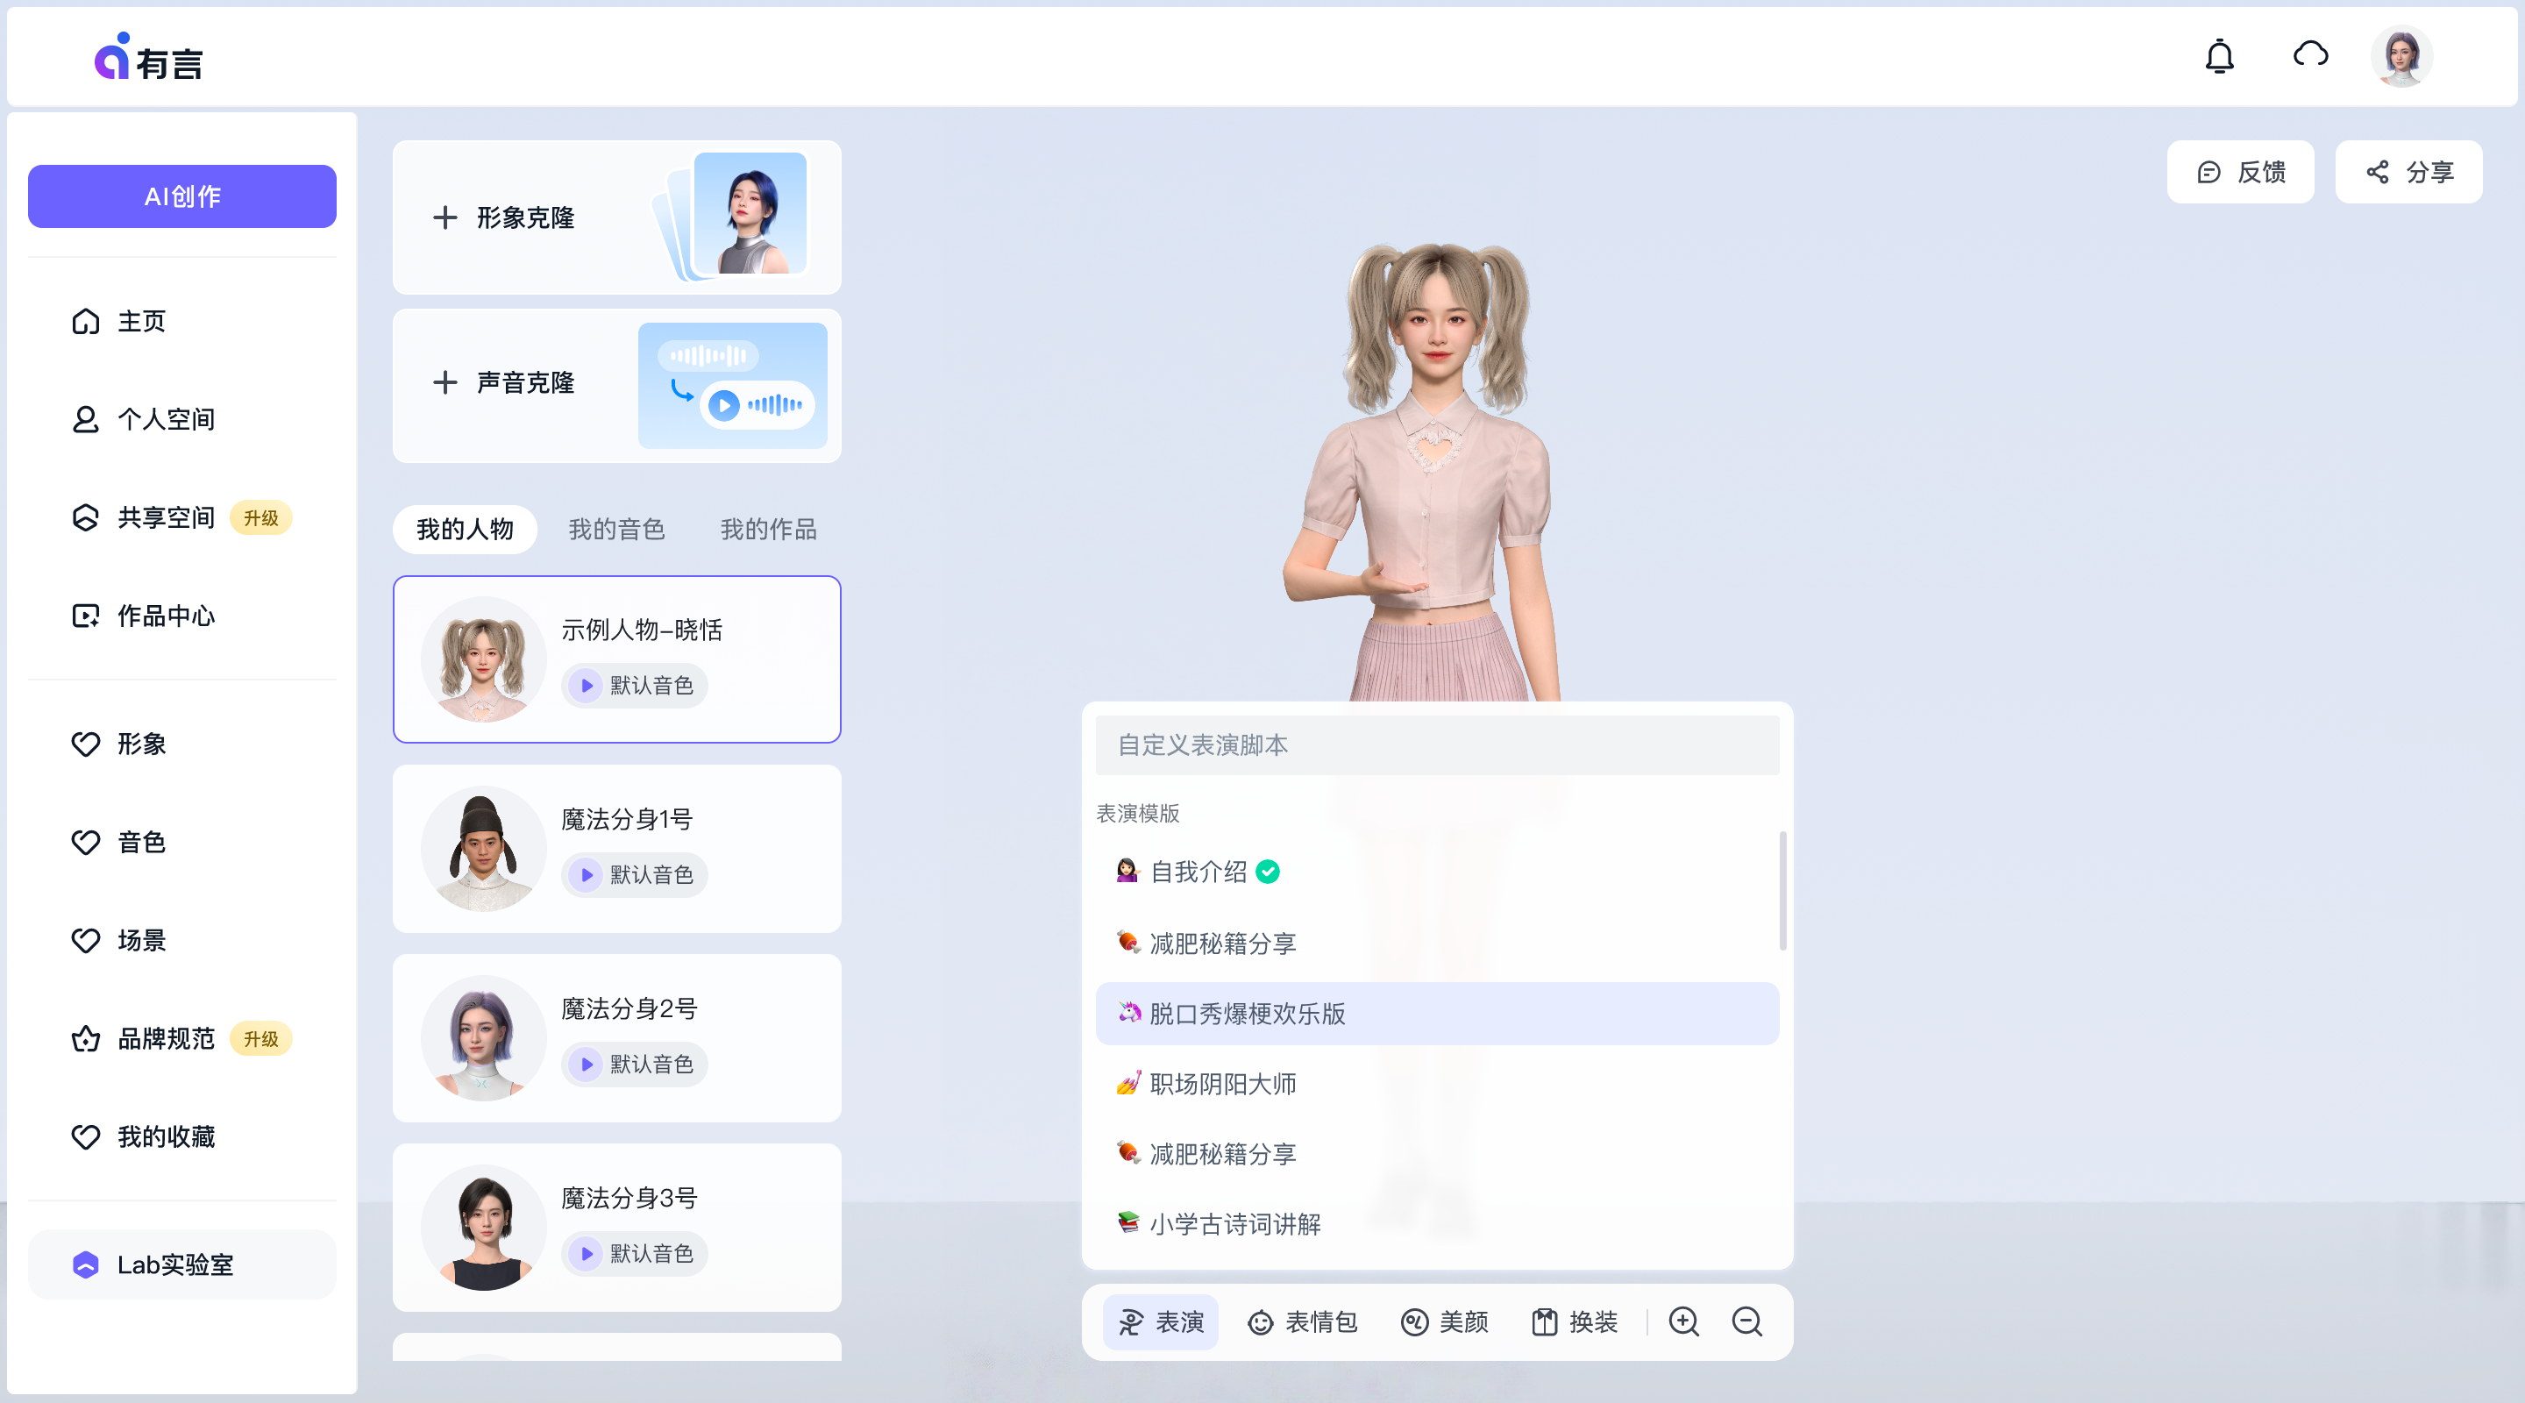This screenshot has width=2525, height=1403.
Task: Play default voice for 魔法分身2号
Action: pos(587,1064)
